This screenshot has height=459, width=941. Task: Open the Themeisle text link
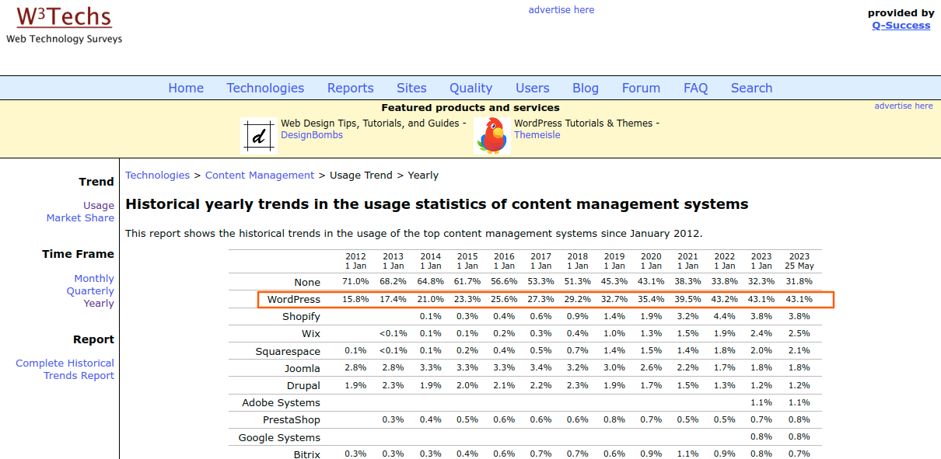[x=537, y=134]
